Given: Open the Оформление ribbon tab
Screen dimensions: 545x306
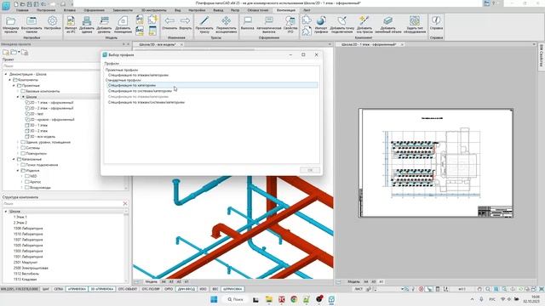Looking at the screenshot, I should pyautogui.click(x=95, y=10).
